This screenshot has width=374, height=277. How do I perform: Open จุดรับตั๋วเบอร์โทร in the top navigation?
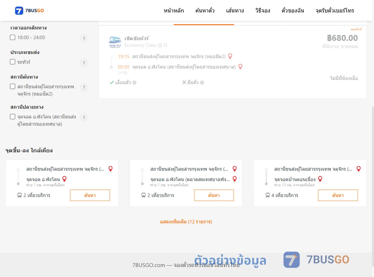point(335,10)
